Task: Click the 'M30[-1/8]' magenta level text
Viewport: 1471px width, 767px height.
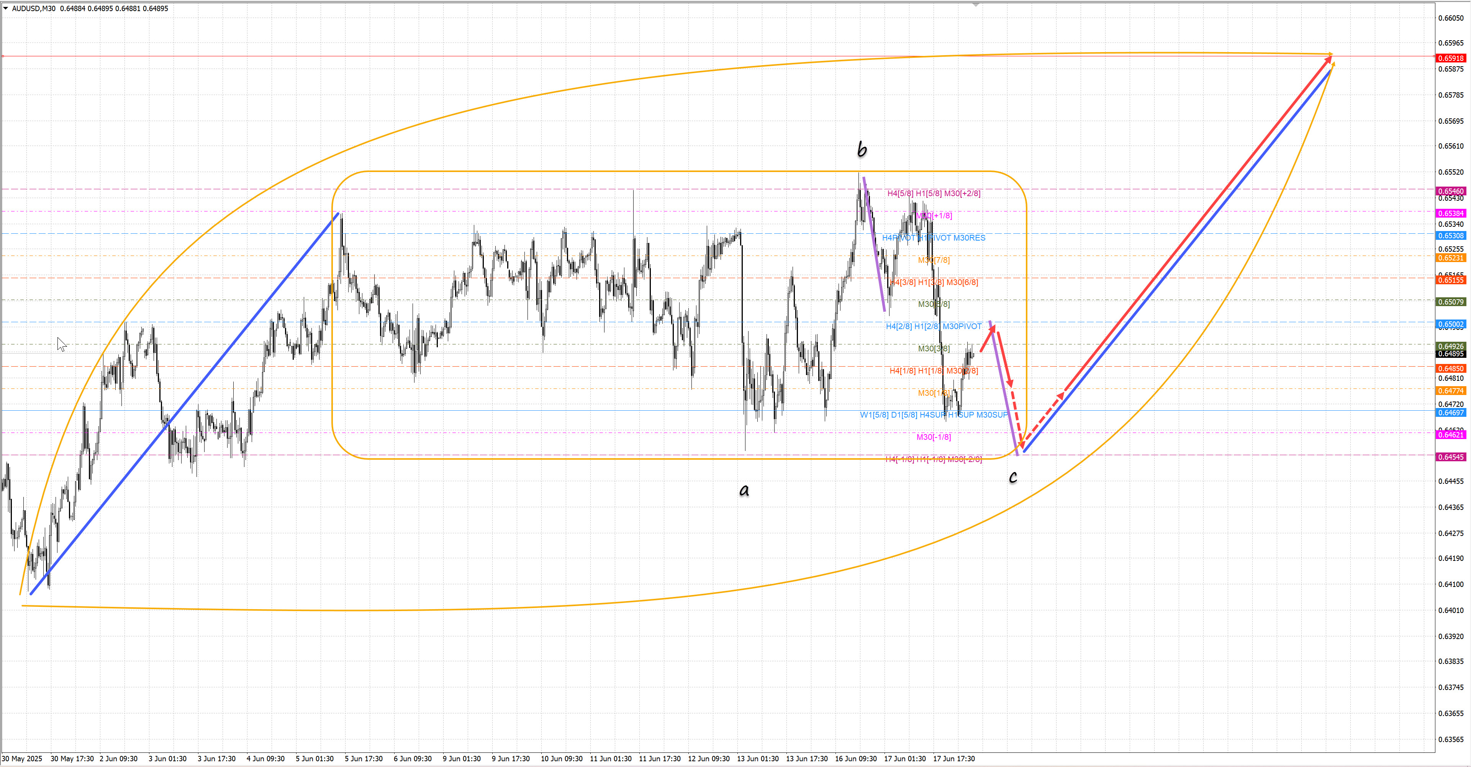Action: (x=934, y=437)
